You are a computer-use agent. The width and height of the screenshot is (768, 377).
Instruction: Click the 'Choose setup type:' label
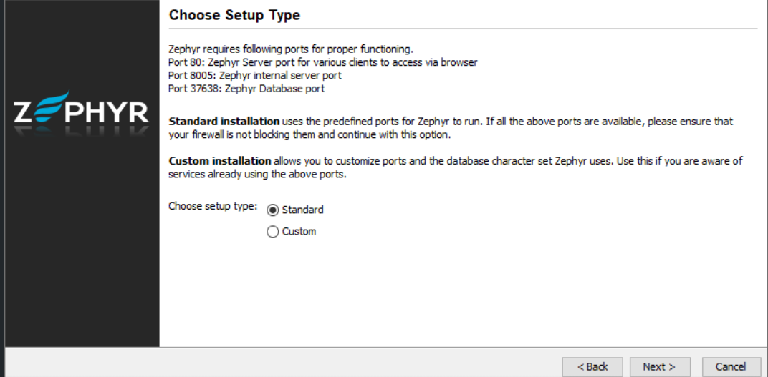tap(212, 206)
